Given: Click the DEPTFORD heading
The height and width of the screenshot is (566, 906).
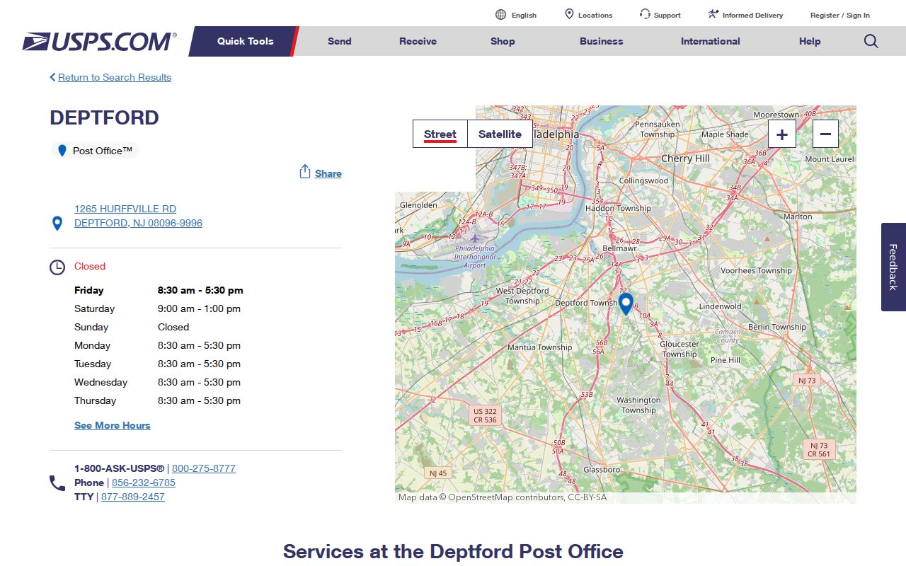Looking at the screenshot, I should 104,117.
